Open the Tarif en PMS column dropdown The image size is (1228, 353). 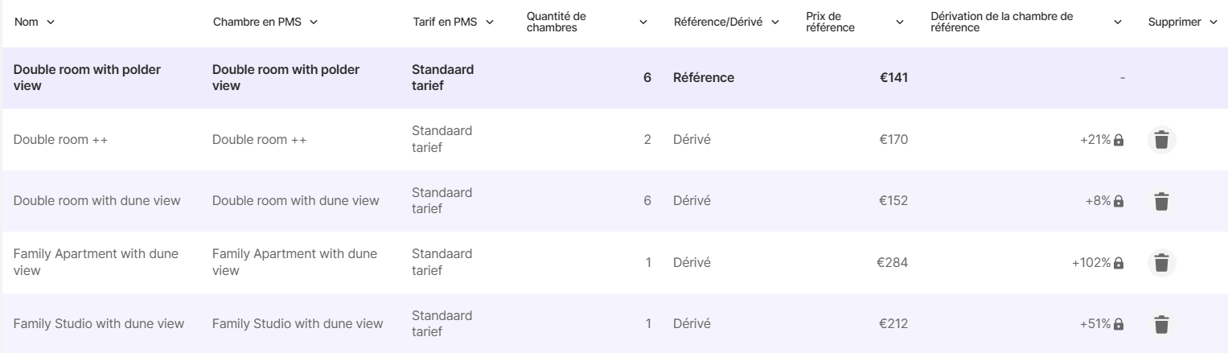coord(490,22)
